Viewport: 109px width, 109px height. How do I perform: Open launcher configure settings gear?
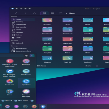26,56
